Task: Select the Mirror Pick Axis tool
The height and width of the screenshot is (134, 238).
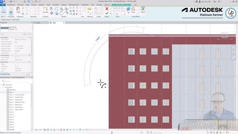Action: (61, 9)
